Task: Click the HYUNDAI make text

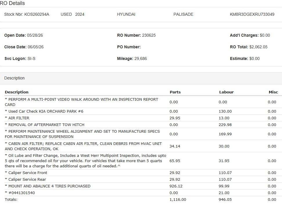Action: click(x=126, y=15)
